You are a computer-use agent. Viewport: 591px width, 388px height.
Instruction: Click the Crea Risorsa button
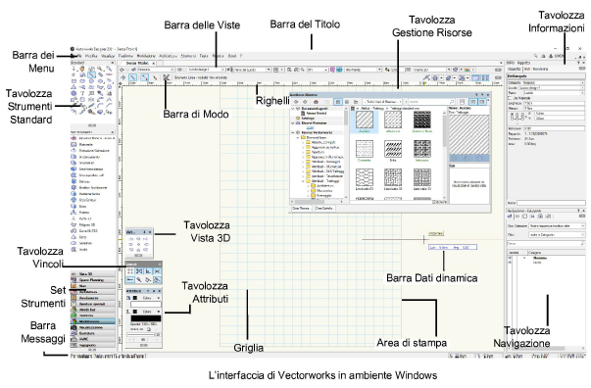(x=301, y=208)
